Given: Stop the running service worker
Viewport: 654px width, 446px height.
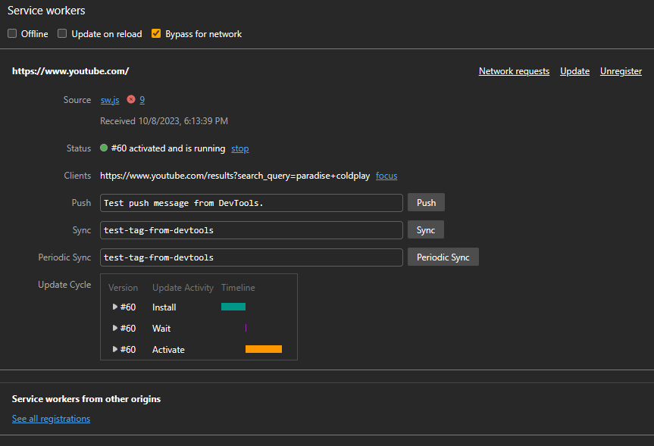Looking at the screenshot, I should pos(239,148).
